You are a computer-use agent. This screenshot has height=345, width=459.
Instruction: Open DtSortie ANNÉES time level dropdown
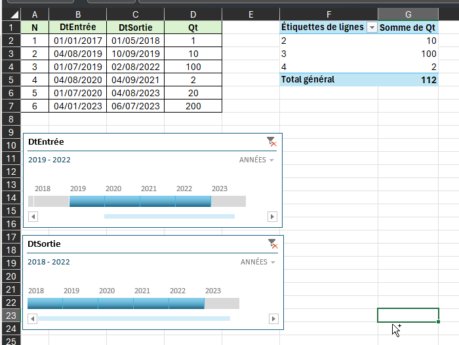coord(258,262)
